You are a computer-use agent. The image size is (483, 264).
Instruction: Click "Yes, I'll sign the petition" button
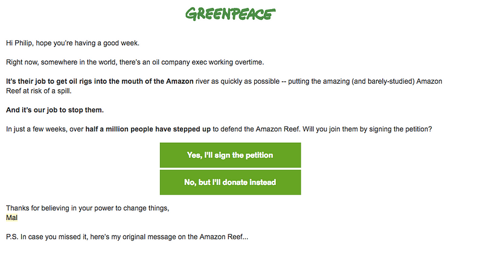[x=230, y=155]
